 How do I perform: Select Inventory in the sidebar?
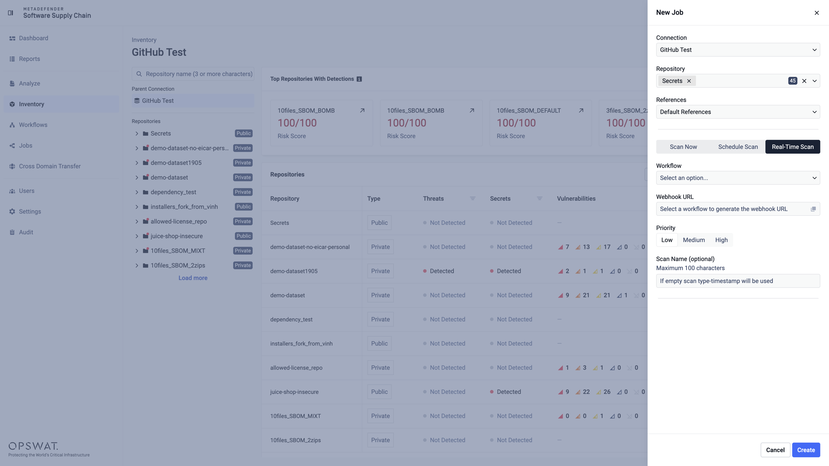(x=61, y=104)
